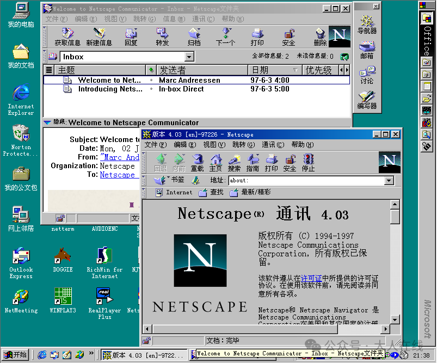
Task: Open 编辑(E) menu in browser window
Action: [185, 145]
